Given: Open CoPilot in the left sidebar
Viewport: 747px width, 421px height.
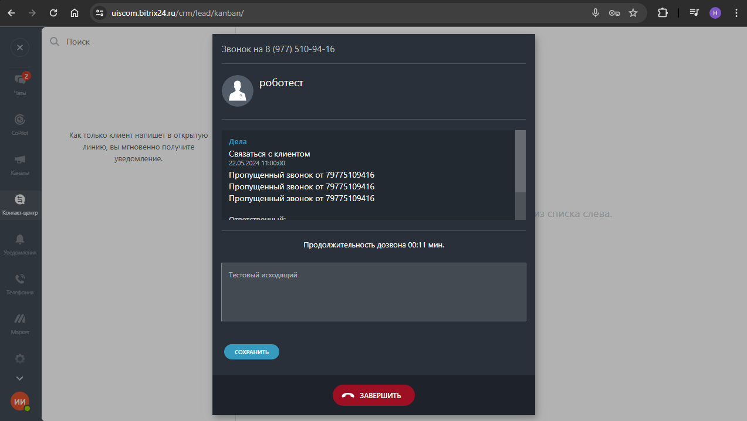Looking at the screenshot, I should (20, 124).
